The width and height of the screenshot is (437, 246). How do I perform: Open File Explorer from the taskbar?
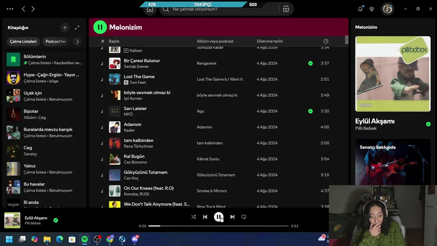point(47,239)
